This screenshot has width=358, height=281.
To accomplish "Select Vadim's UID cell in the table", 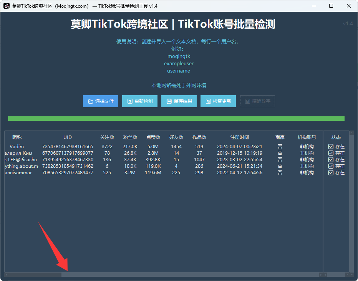I will (67, 146).
